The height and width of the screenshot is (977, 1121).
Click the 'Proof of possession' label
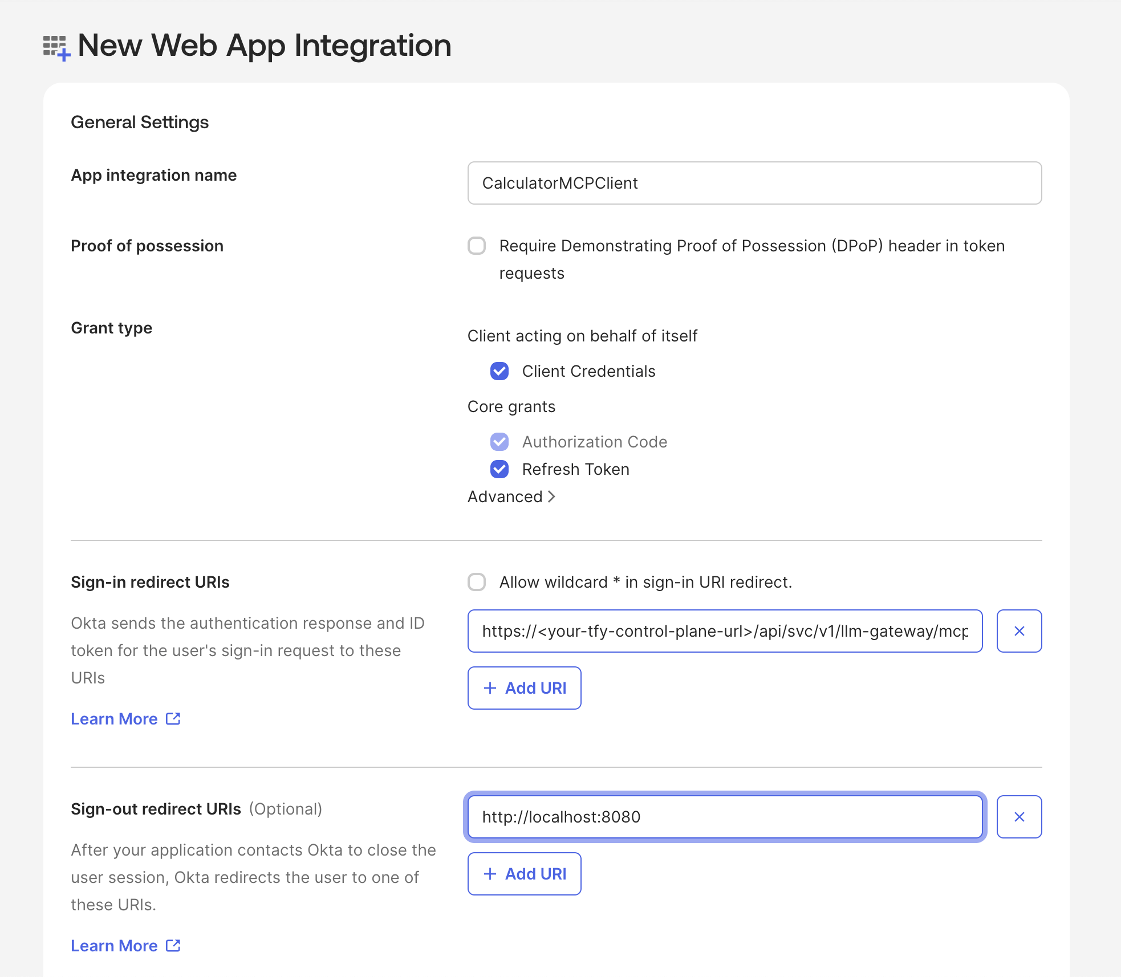147,246
